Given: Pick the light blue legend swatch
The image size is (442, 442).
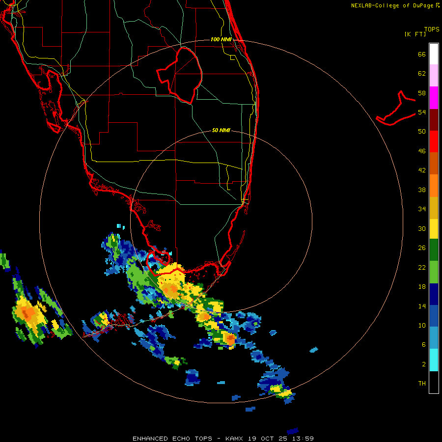Looking at the screenshot, I should click(434, 338).
